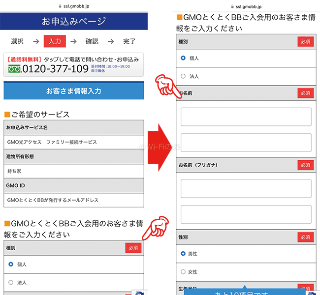This screenshot has width=320, height=295.
Task: Select 入力 step in the progress bar
Action: click(x=55, y=41)
